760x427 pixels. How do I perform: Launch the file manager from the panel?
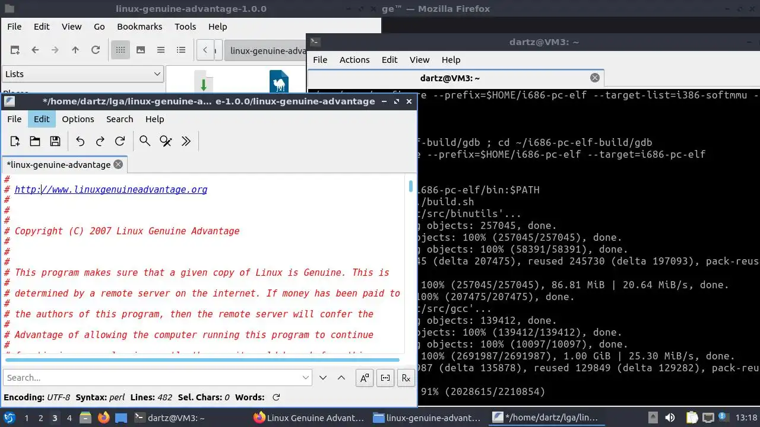(85, 418)
